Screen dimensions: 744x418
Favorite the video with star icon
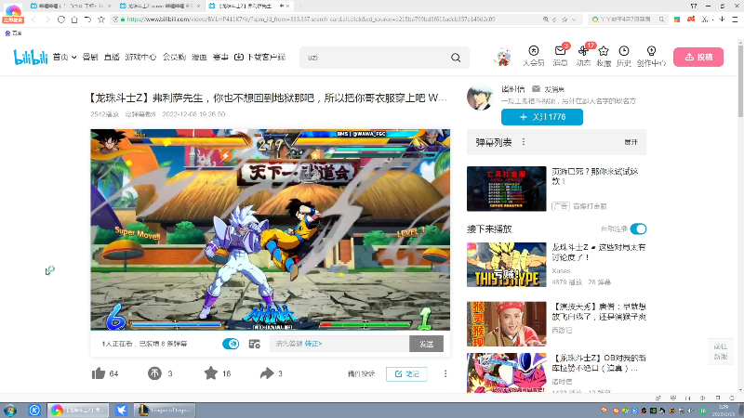click(x=211, y=373)
